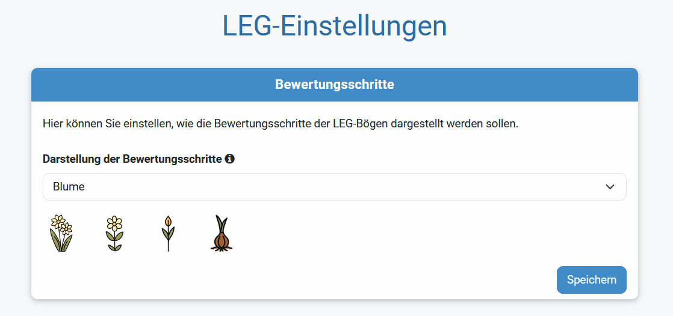The width and height of the screenshot is (673, 316).
Task: Click the "Darstellung der Bewertungsschritte" field label
Action: coord(132,159)
